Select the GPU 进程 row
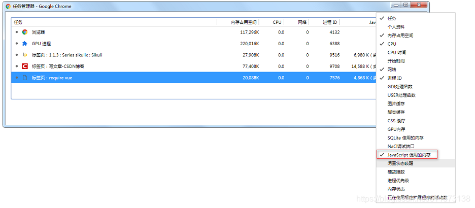Image resolution: width=475 pixels, height=208 pixels. pos(193,44)
